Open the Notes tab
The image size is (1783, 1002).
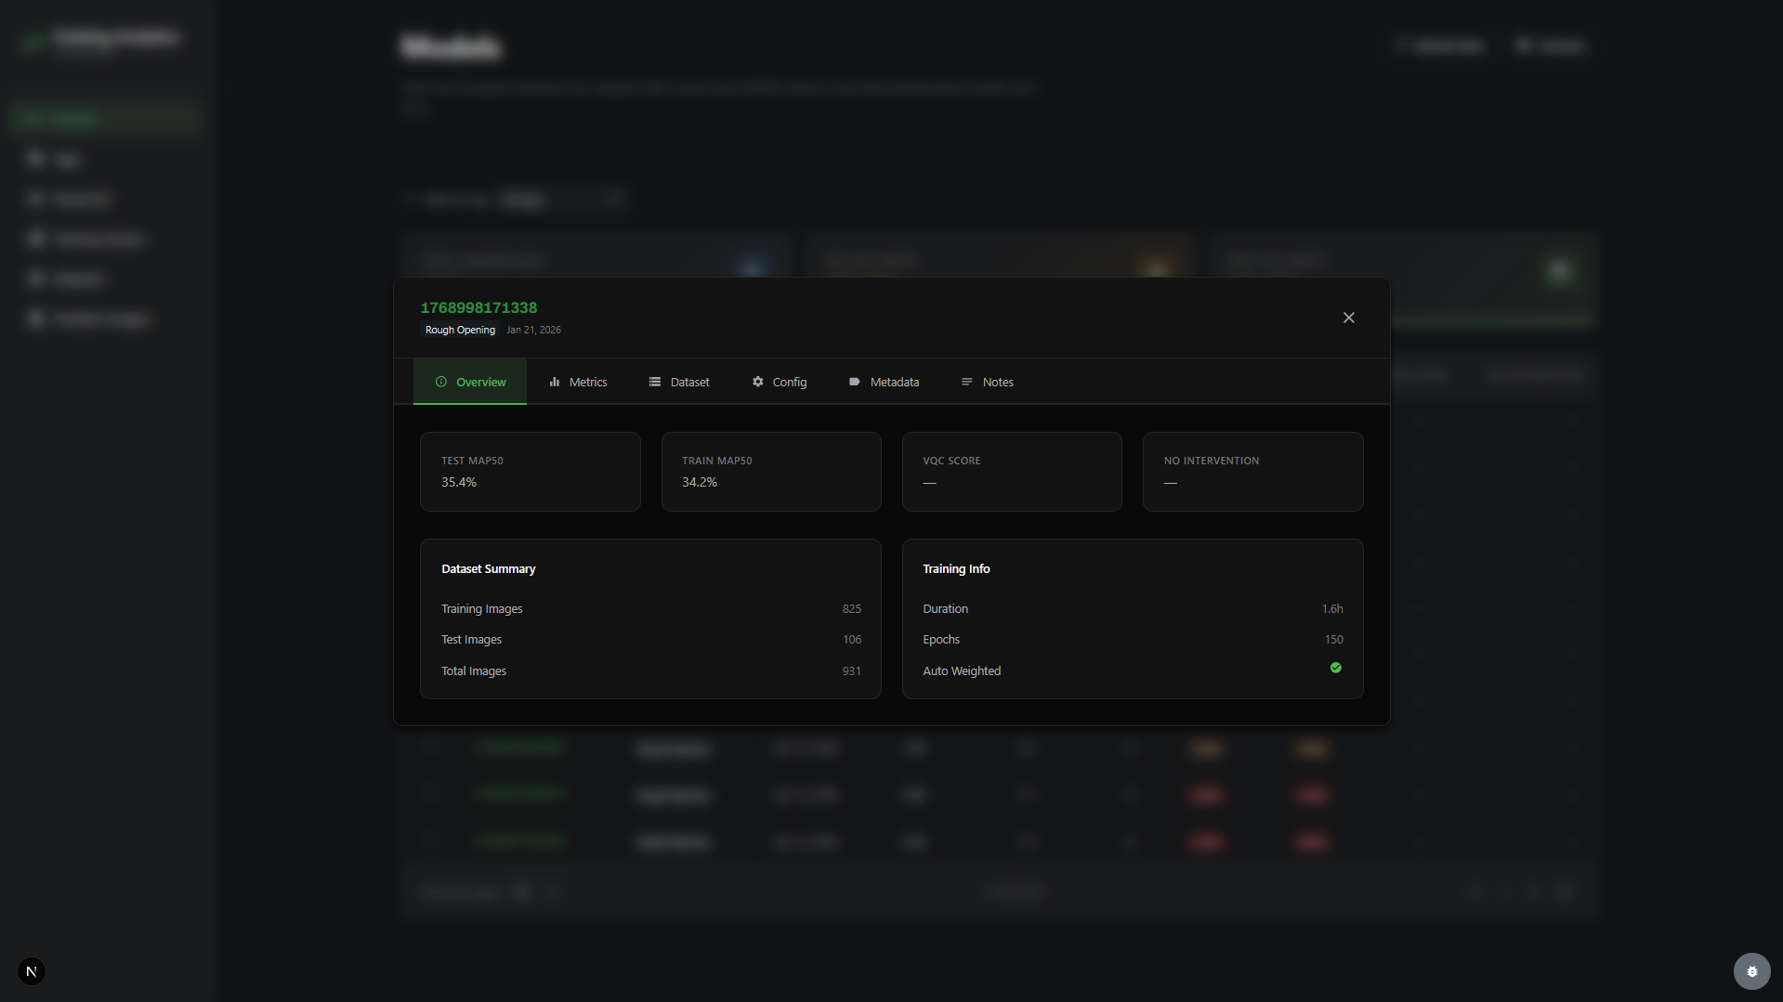tap(987, 382)
